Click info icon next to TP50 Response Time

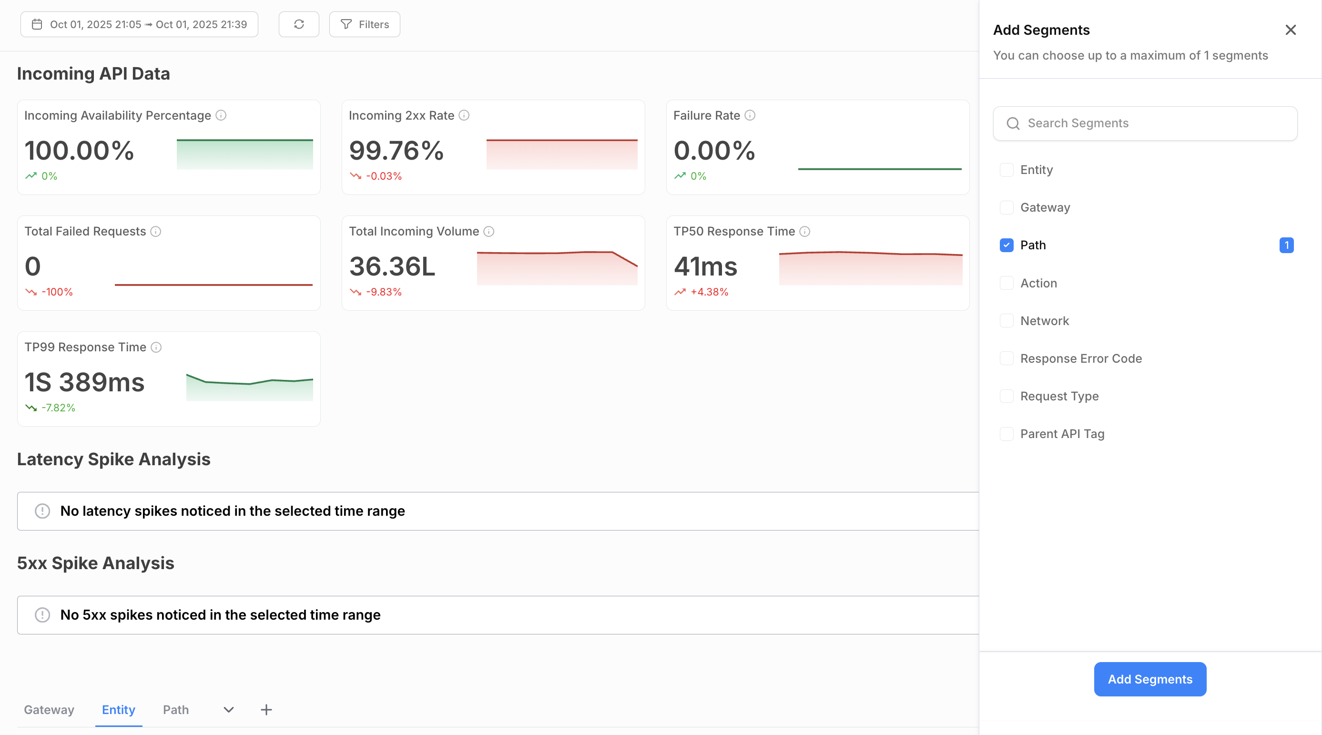[x=805, y=232]
